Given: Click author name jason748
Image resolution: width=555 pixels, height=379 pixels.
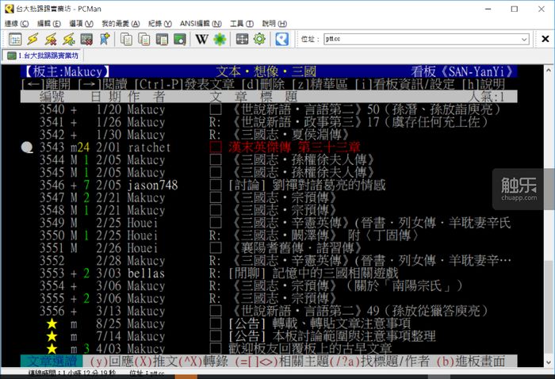Looking at the screenshot, I should pos(152,185).
